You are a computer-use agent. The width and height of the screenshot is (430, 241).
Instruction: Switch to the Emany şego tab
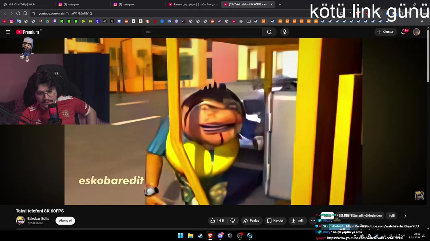pyautogui.click(x=193, y=4)
